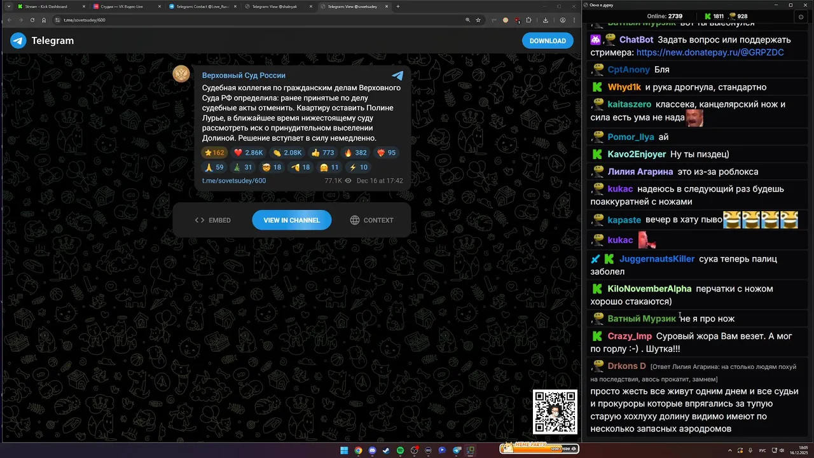814x458 pixels.
Task: Click the star reaction with 162
Action: tap(214, 153)
